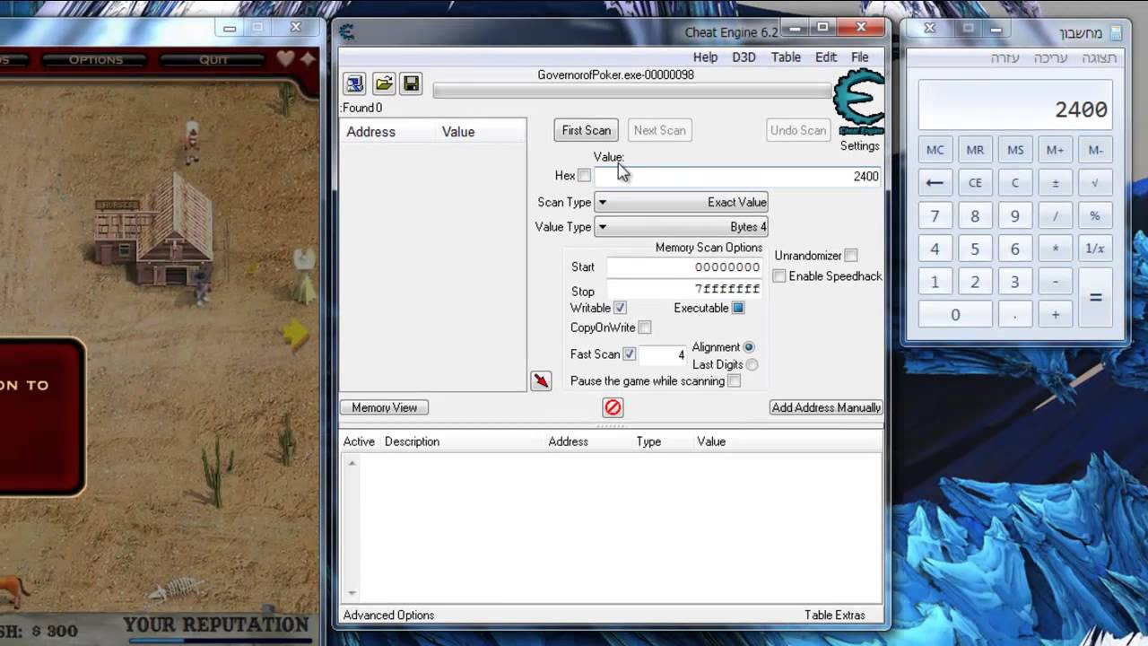Click the Fast Scan alignment value field
Screen dimensions: 1148x646
[x=663, y=355]
